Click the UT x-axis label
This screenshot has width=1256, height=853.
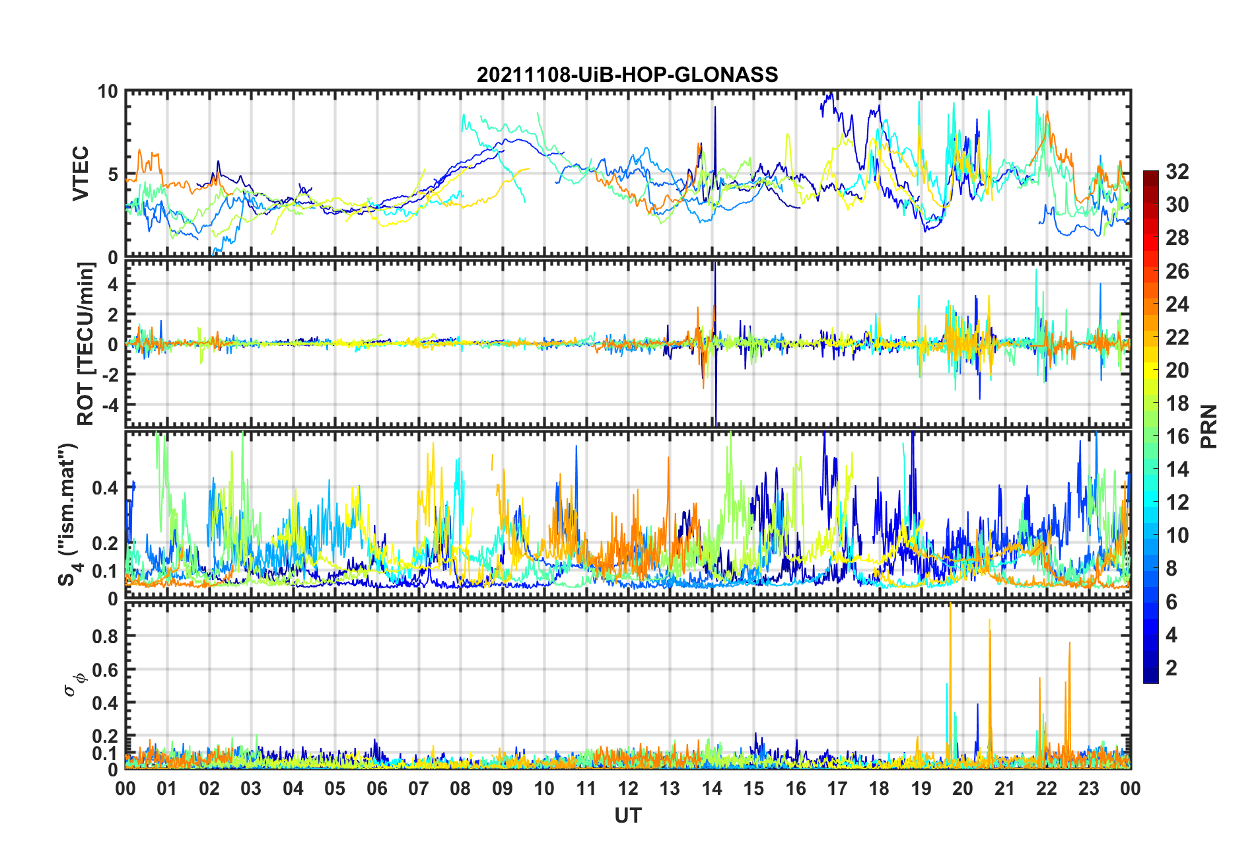click(x=627, y=816)
